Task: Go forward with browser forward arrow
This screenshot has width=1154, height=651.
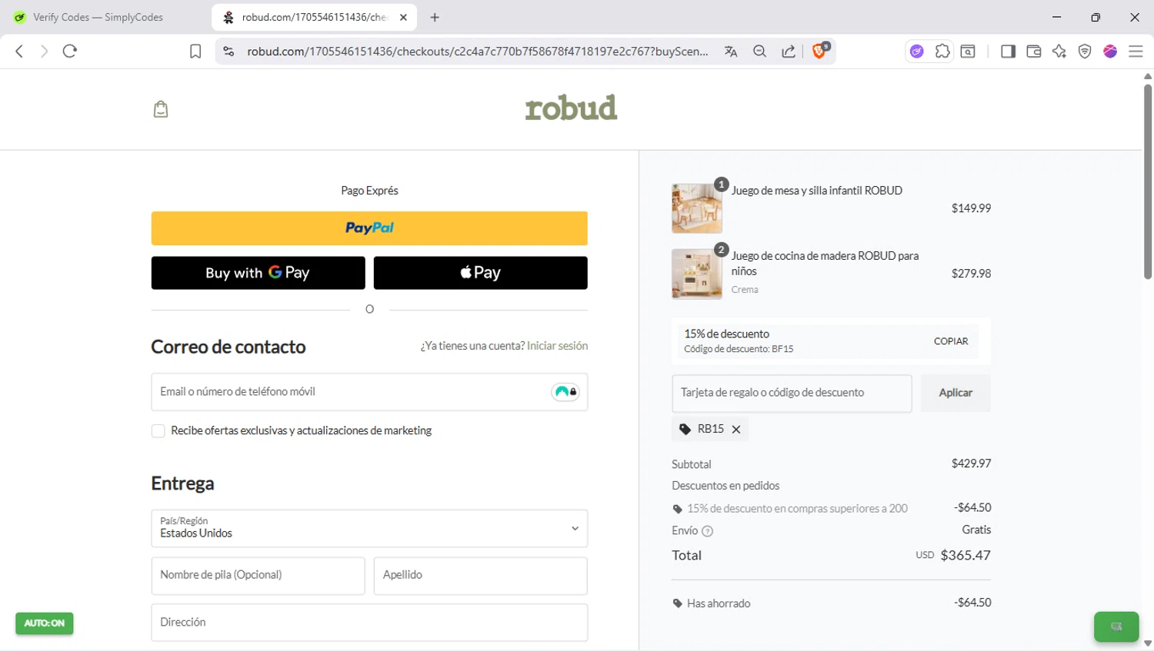Action: [x=44, y=51]
